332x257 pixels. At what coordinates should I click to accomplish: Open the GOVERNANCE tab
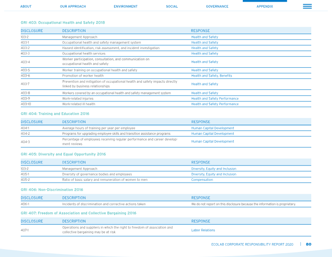point(217,6)
